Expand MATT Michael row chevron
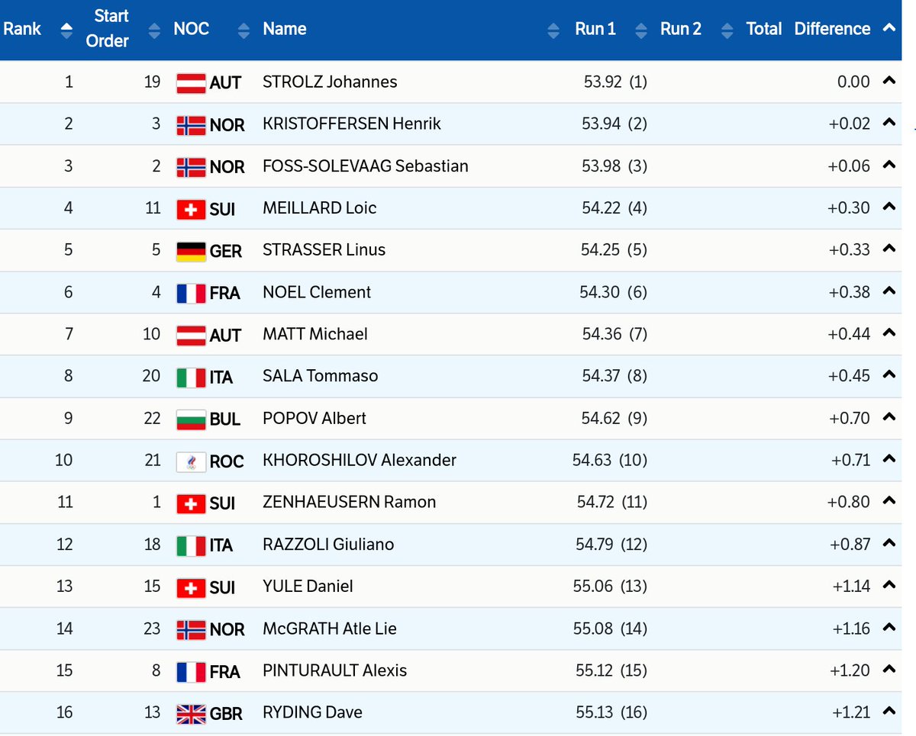The image size is (916, 736). pos(888,333)
